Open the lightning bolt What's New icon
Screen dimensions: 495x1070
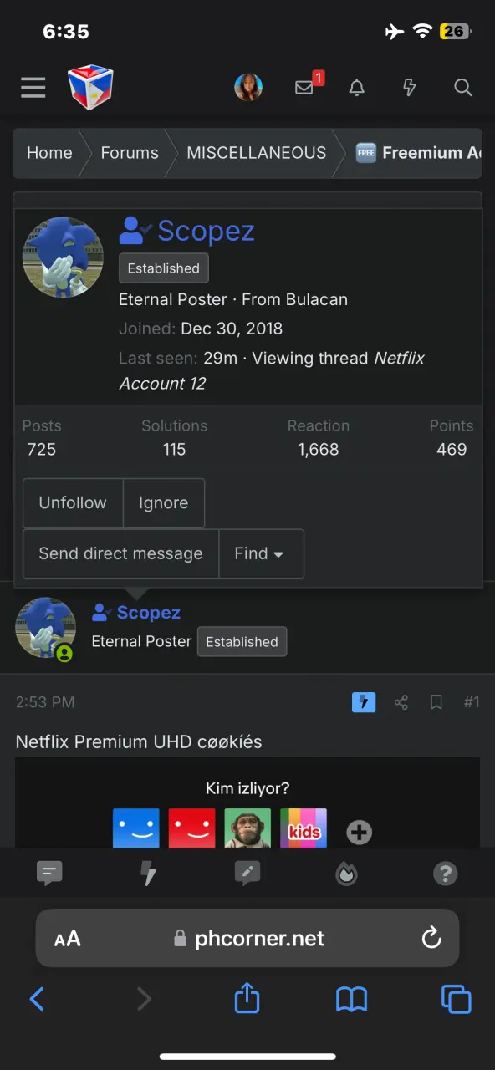point(410,87)
